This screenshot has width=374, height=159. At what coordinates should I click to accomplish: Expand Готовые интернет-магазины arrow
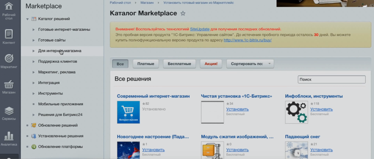tap(34, 30)
